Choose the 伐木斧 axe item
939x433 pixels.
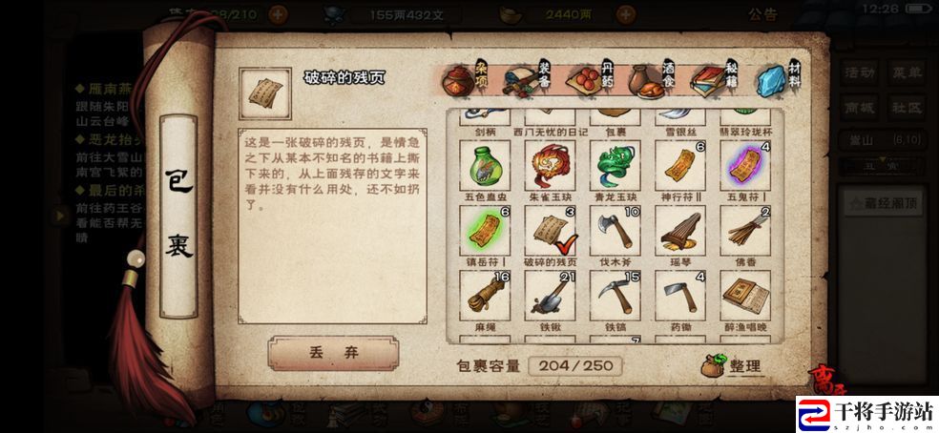coord(615,231)
